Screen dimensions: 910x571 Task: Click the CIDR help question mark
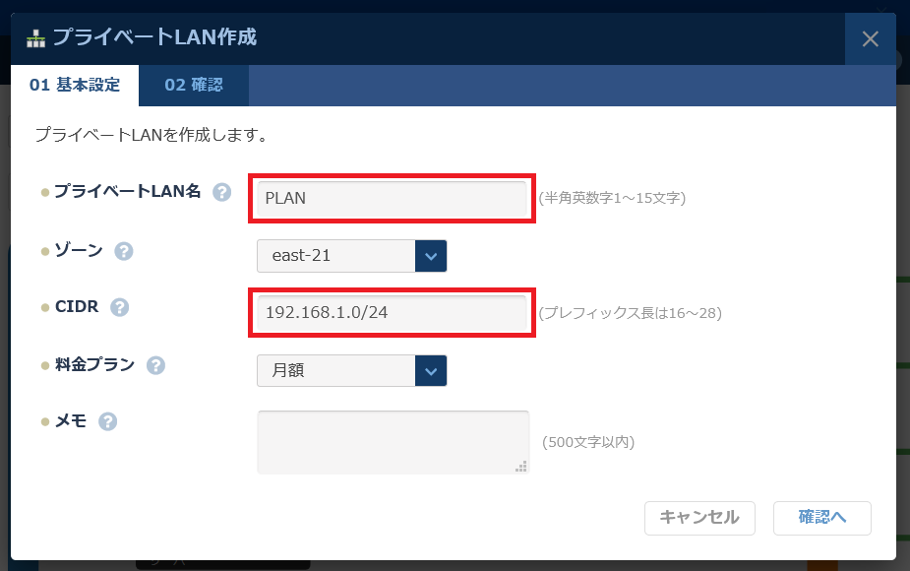point(119,308)
